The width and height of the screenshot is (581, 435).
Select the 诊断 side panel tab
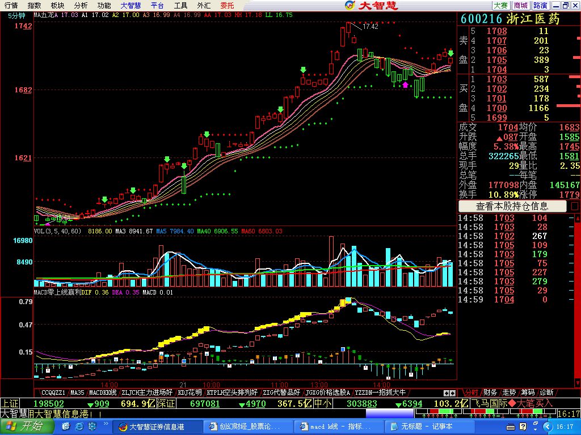(x=546, y=393)
